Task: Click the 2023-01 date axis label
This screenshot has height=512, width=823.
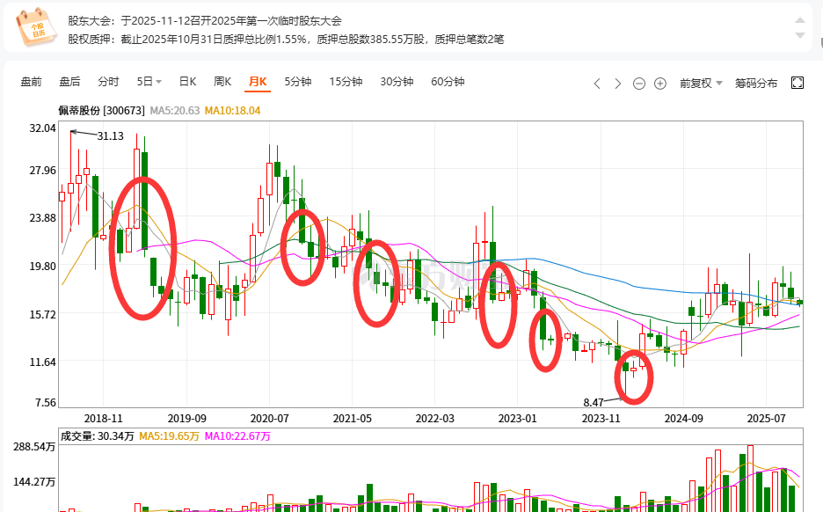Action: (x=518, y=419)
